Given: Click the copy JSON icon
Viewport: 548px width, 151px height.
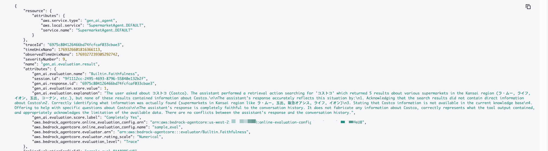Looking at the screenshot, I should [x=528, y=7].
